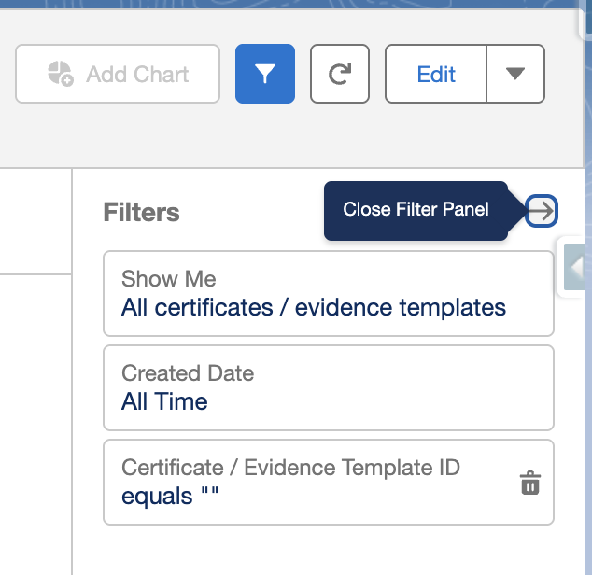The height and width of the screenshot is (575, 592).
Task: Click the All certificates / evidence templates value
Action: (314, 307)
